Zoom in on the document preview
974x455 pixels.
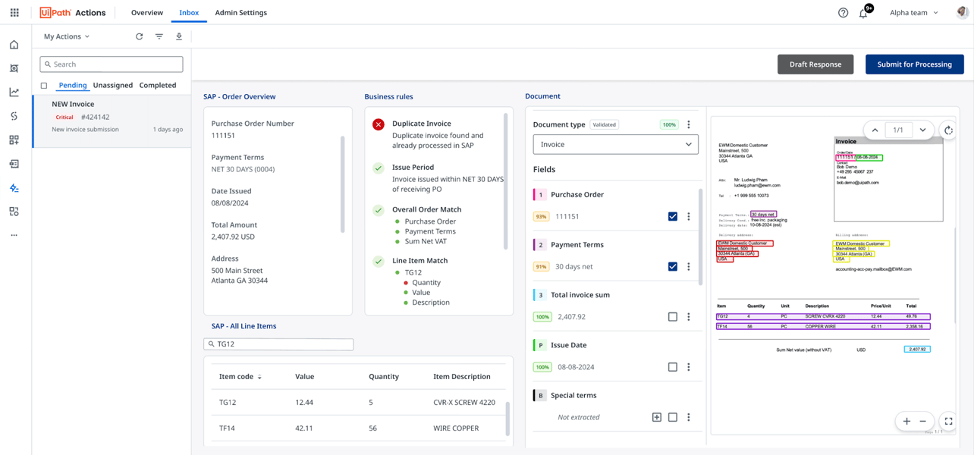tap(906, 421)
